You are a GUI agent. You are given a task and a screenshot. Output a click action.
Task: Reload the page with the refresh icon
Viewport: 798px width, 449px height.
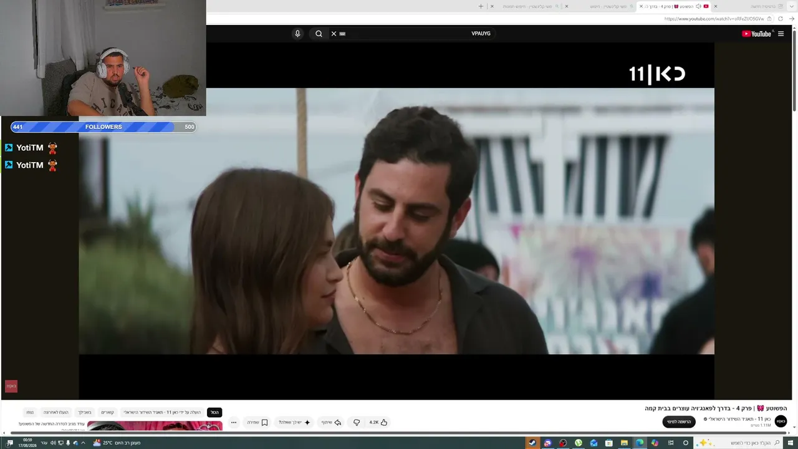point(780,19)
